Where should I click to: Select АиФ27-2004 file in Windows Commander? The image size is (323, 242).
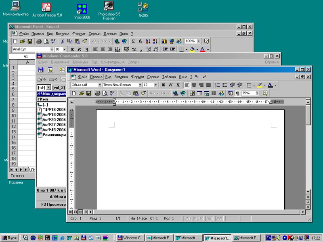52,125
